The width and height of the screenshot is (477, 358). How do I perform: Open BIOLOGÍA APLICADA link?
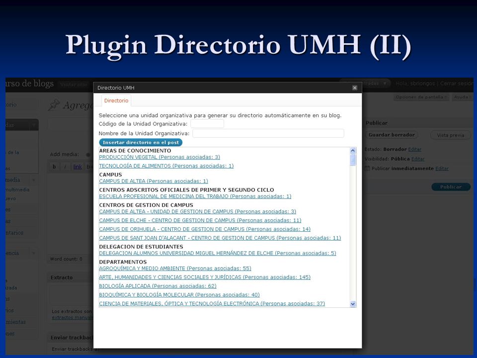coord(158,286)
